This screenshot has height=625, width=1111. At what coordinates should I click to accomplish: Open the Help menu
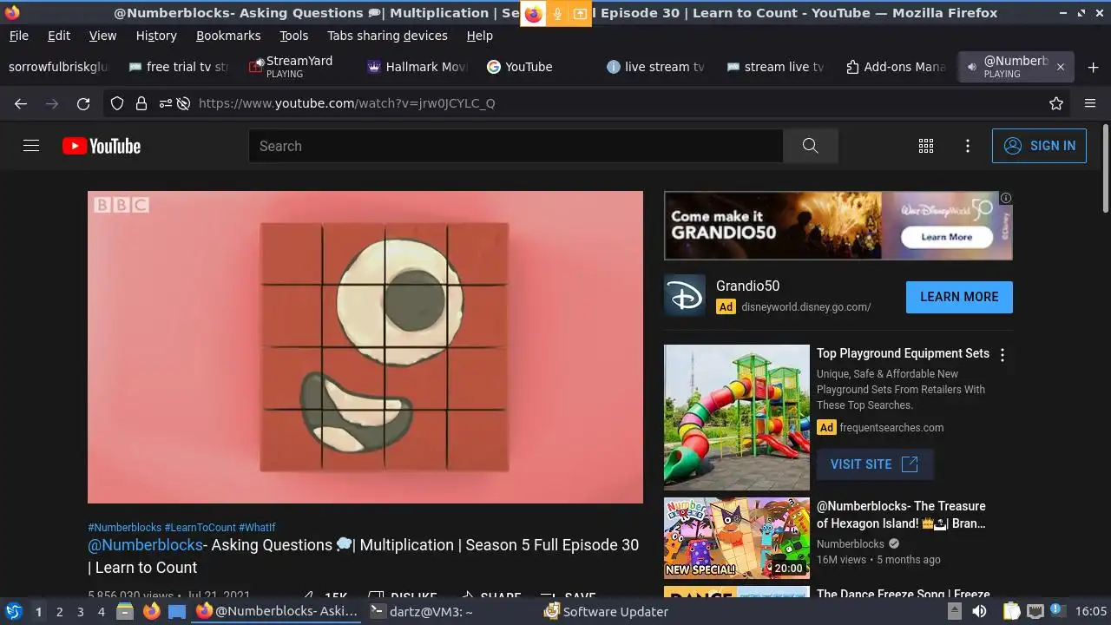[479, 36]
